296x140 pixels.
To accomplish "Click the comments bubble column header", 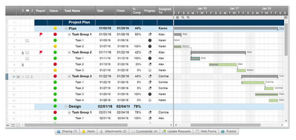I will [27, 11].
